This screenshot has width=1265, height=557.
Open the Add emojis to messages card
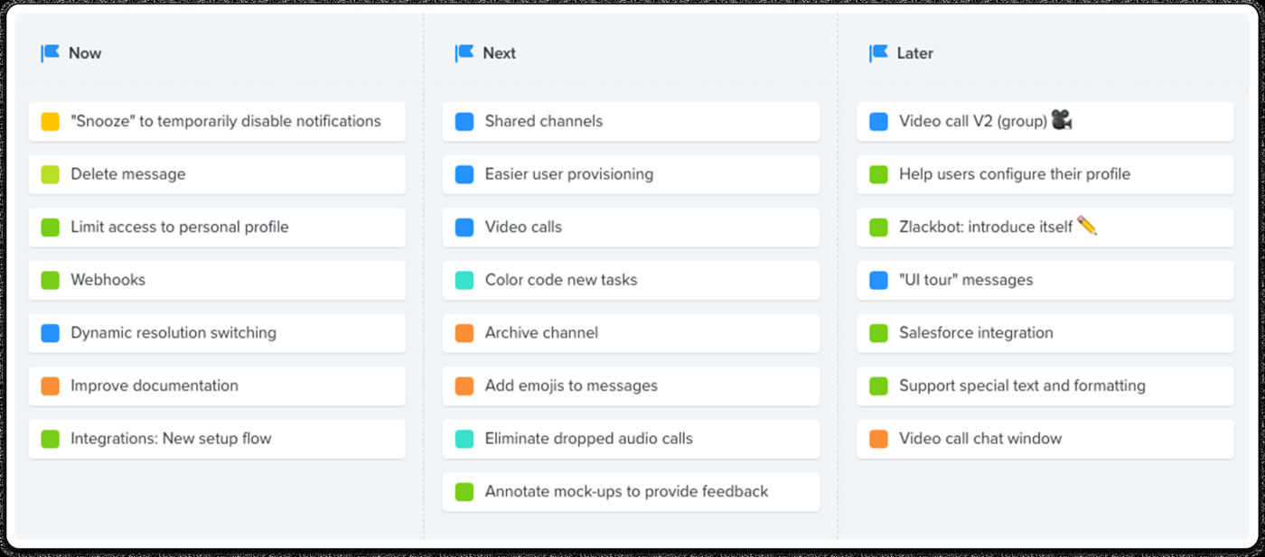click(x=631, y=385)
